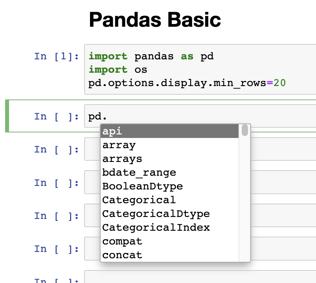Image resolution: width=316 pixels, height=283 pixels.
Task: Select the 'api' autocomplete suggestion
Action: (x=169, y=131)
